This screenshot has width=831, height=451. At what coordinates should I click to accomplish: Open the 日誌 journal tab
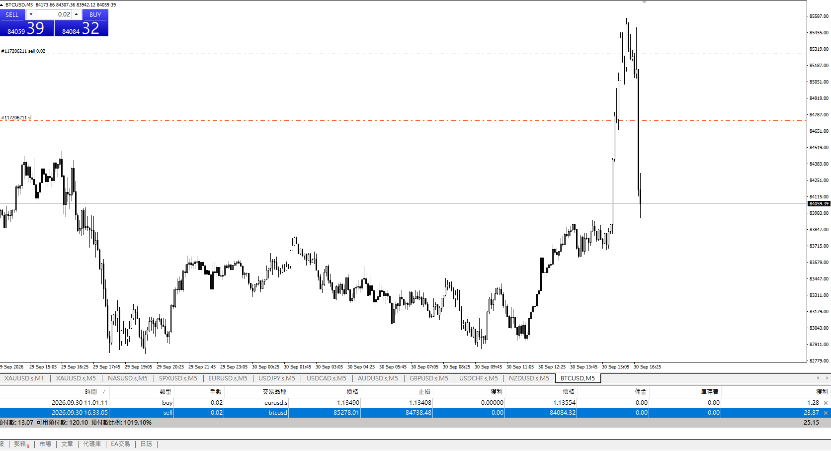point(146,444)
